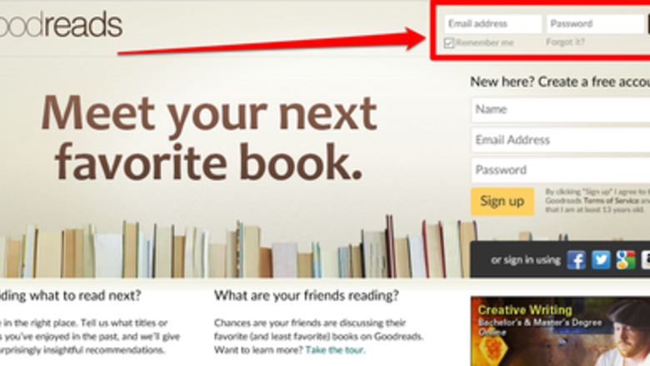650x366 pixels.
Task: Follow the Take the tour link
Action: pos(335,350)
